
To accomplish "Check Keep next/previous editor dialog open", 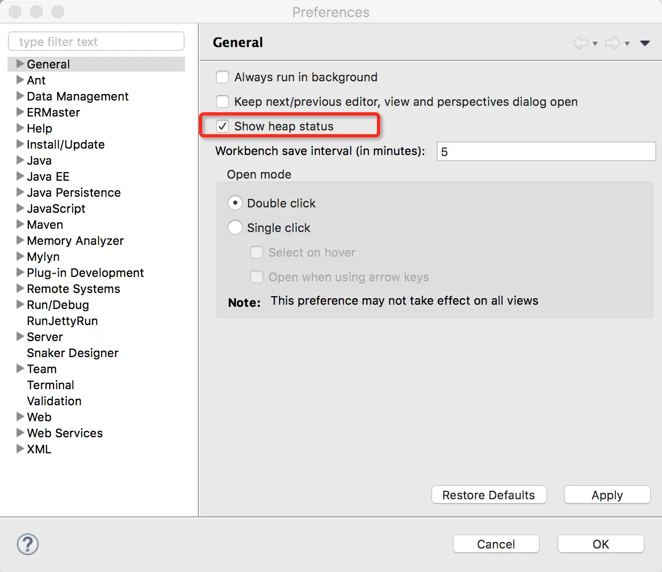I will coord(222,102).
